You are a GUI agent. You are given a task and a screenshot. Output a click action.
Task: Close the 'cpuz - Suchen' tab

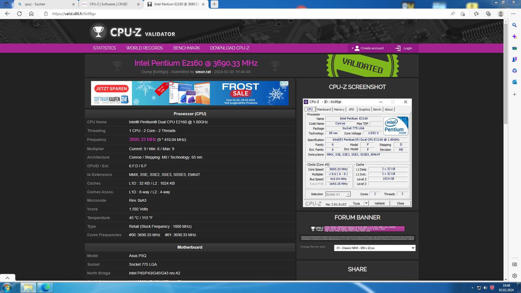(x=73, y=4)
